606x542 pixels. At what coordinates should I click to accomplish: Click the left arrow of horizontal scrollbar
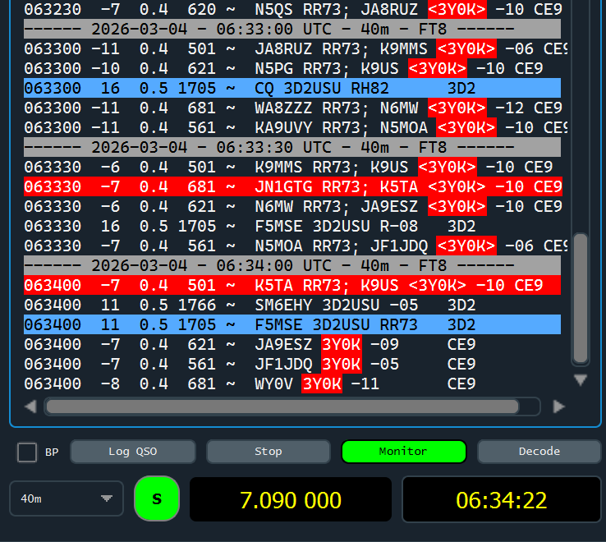(30, 406)
